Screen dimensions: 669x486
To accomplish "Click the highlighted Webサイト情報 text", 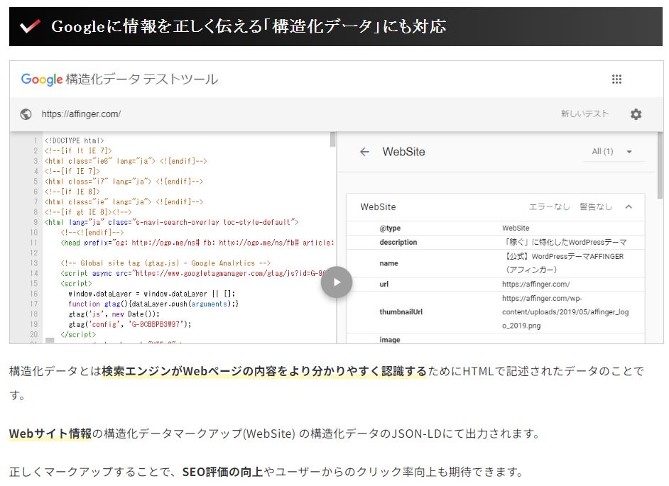I will [x=50, y=433].
